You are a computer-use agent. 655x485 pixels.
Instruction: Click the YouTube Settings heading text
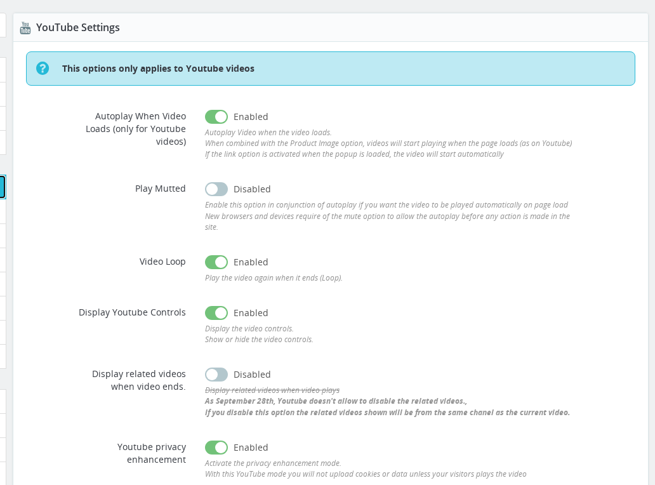(77, 27)
